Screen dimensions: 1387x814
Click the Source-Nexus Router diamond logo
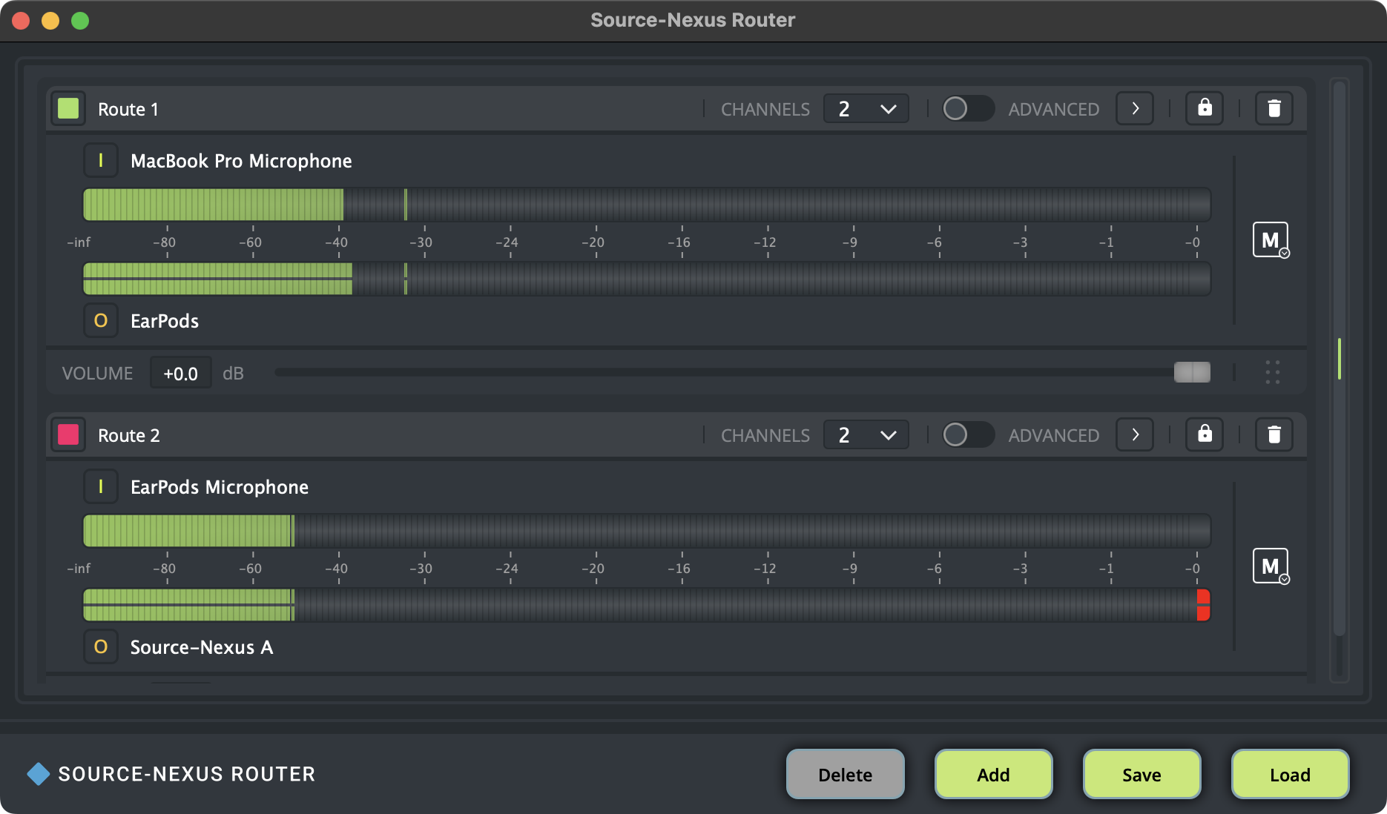38,774
